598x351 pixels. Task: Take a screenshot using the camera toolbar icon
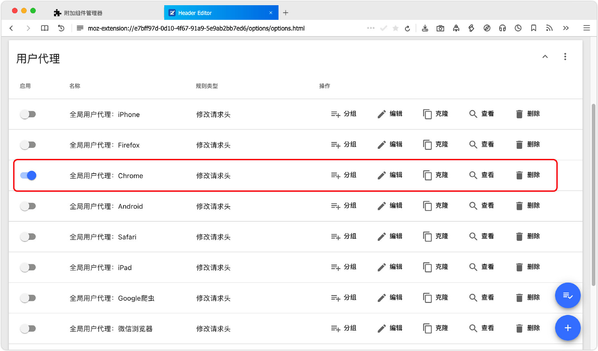[x=440, y=28]
